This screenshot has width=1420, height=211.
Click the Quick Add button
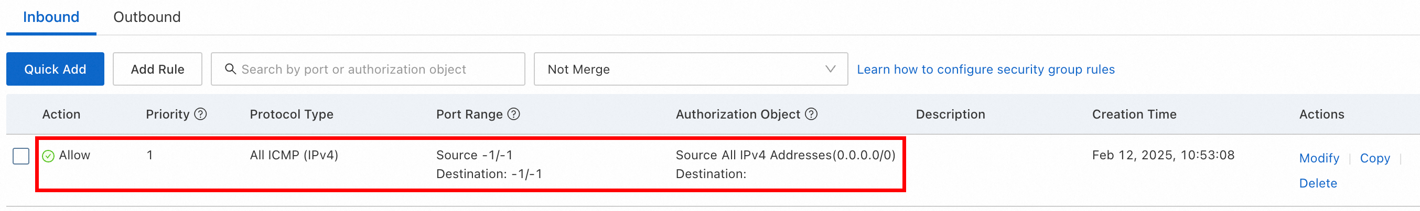coord(55,69)
